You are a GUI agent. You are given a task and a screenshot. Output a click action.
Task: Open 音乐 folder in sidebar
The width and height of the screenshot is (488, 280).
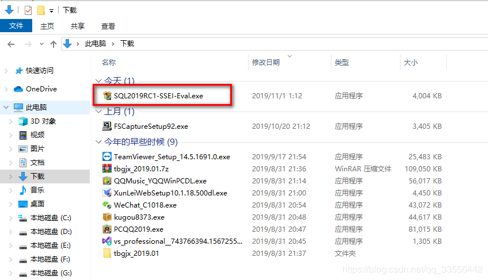(x=37, y=190)
